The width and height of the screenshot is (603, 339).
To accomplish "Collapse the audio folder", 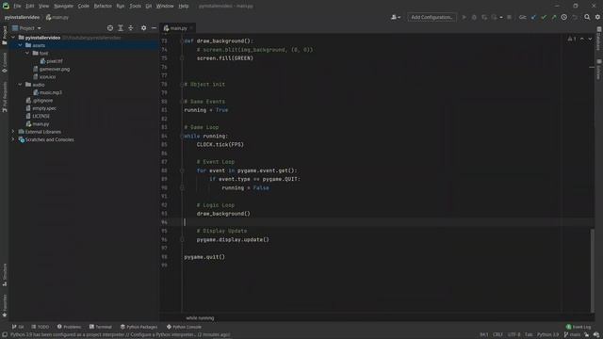I will pyautogui.click(x=21, y=85).
